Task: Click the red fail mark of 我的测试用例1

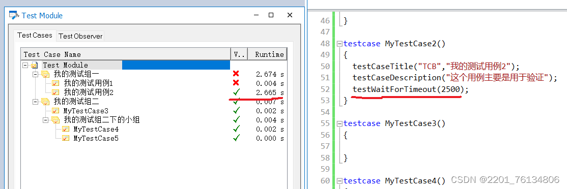Action: 236,83
